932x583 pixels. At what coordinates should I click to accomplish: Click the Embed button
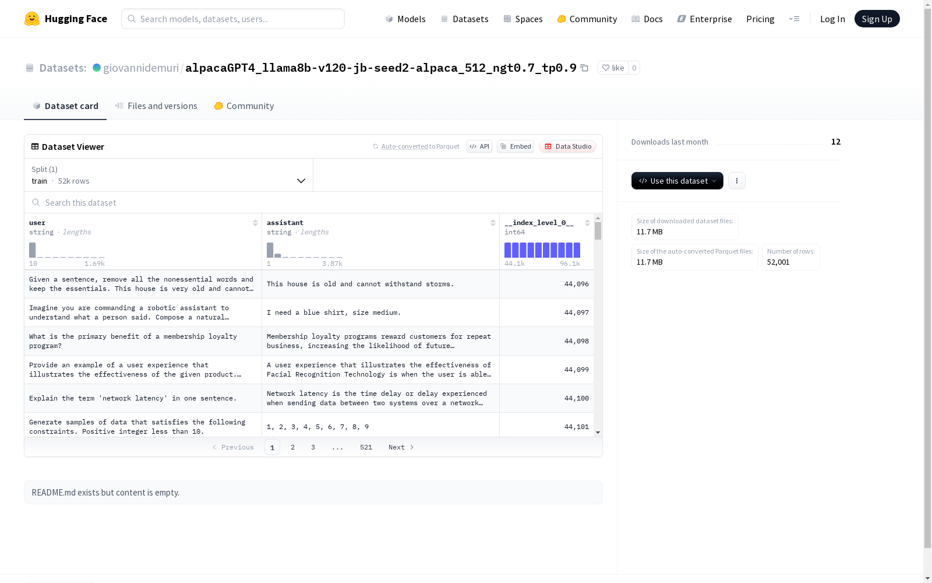coord(516,146)
